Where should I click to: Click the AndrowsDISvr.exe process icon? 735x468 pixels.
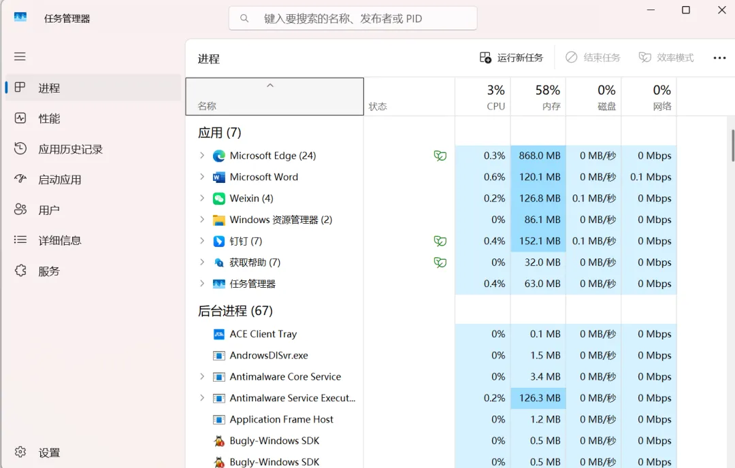point(219,356)
